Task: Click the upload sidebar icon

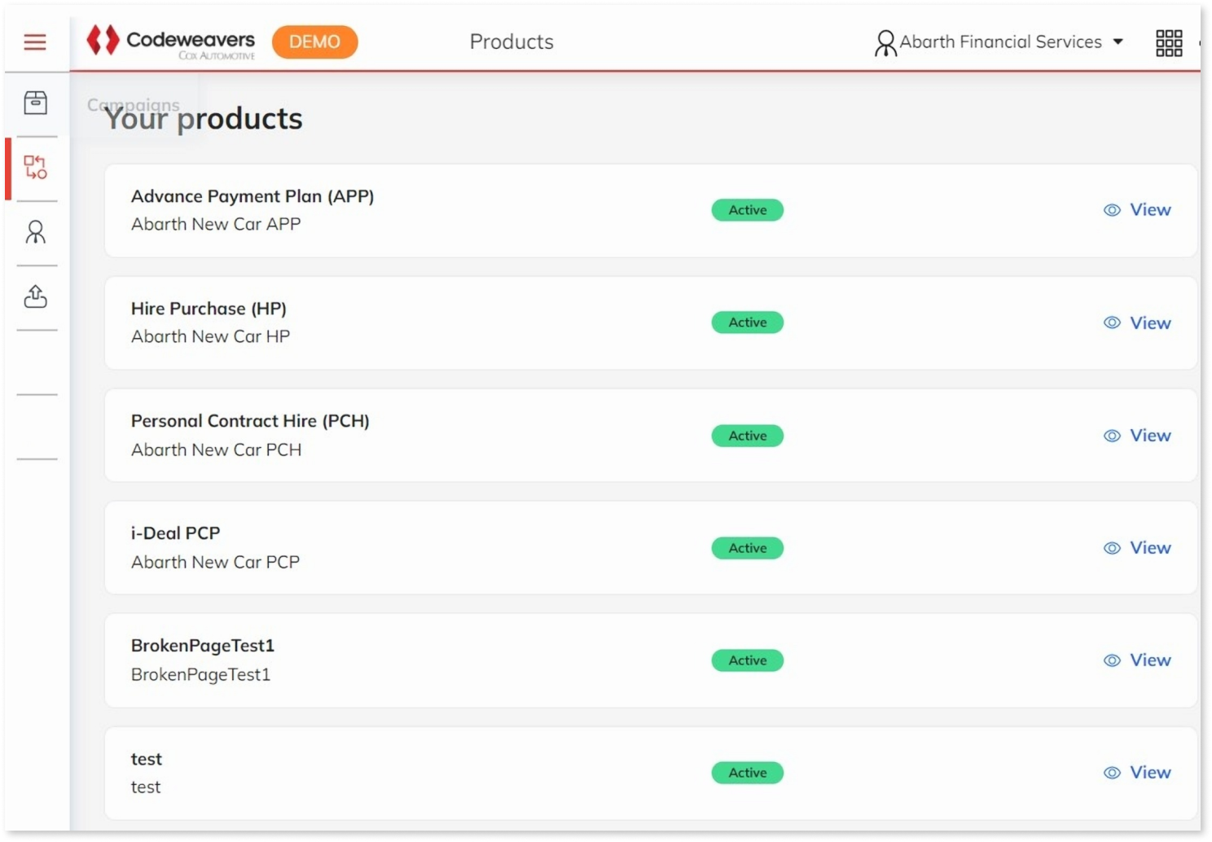Action: [35, 296]
